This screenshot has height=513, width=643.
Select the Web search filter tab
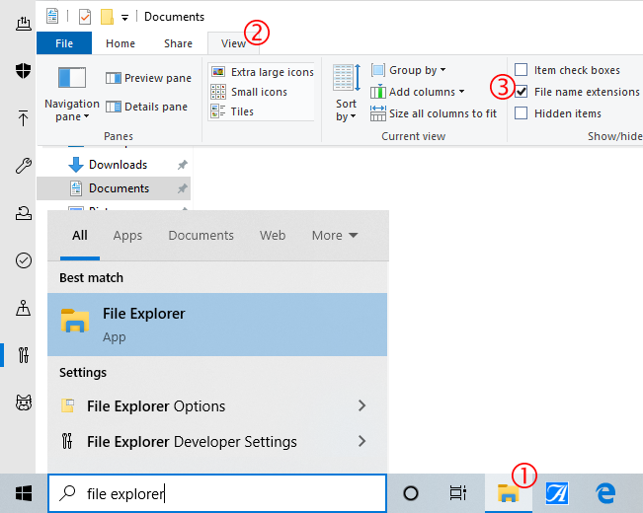[x=273, y=236]
